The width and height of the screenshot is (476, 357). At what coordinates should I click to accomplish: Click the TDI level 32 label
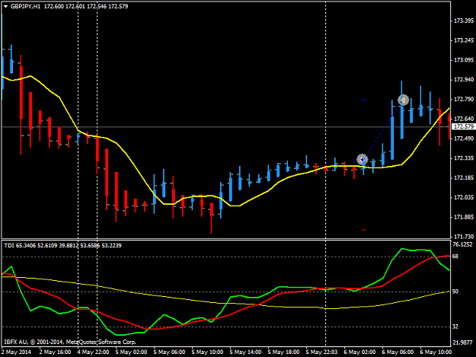point(455,327)
